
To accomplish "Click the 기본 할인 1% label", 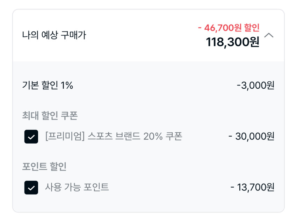I will point(48,85).
